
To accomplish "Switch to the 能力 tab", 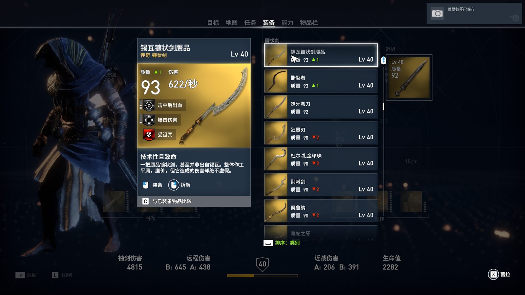I will point(287,23).
